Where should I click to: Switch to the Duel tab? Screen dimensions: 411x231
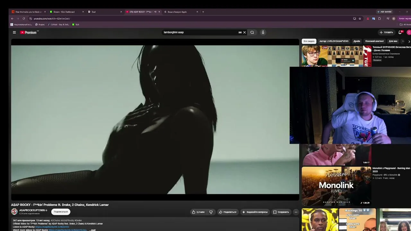(105, 12)
